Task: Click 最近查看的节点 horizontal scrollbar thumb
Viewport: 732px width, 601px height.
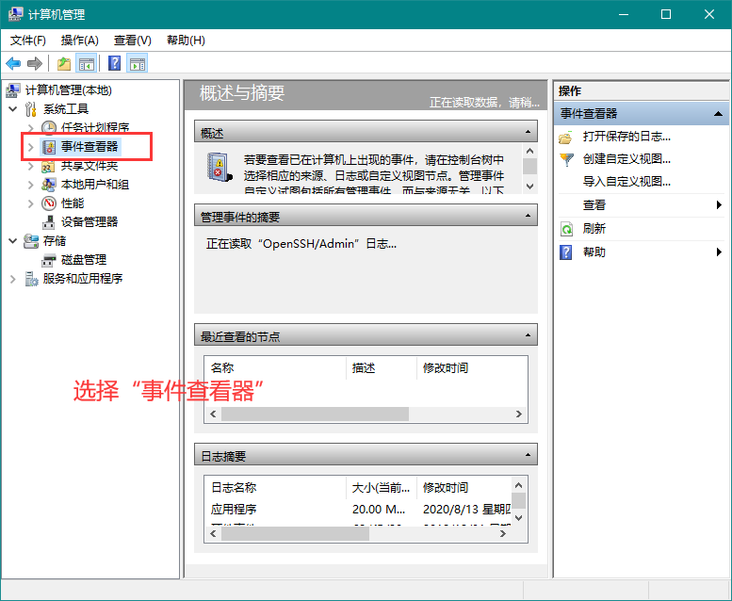Action: pyautogui.click(x=315, y=414)
